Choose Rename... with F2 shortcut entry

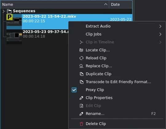pos(117,114)
